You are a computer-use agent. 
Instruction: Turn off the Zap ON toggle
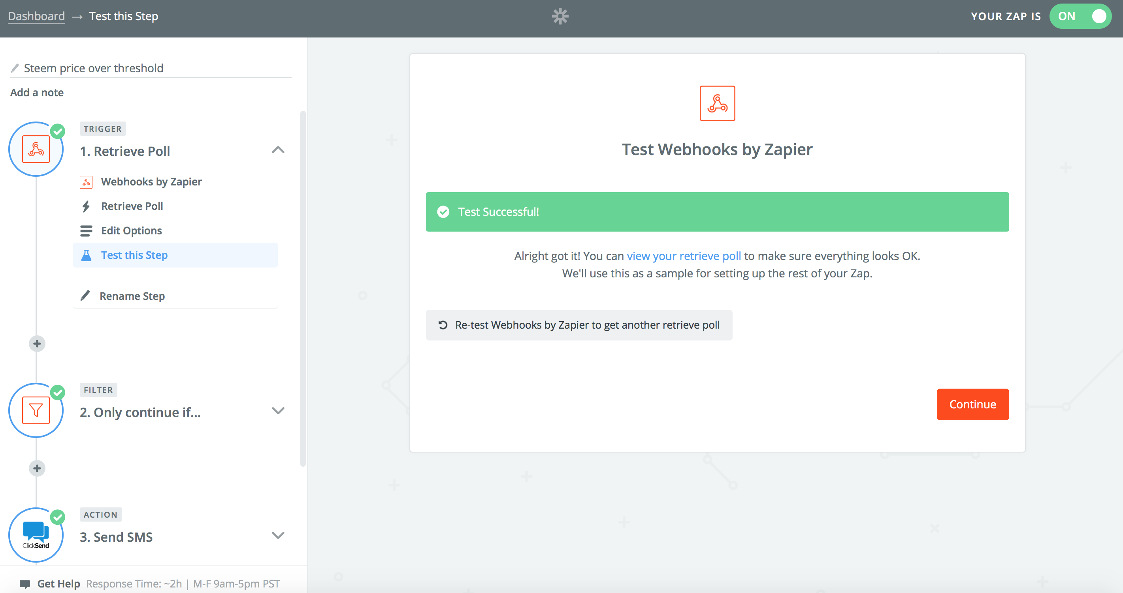[x=1080, y=17]
